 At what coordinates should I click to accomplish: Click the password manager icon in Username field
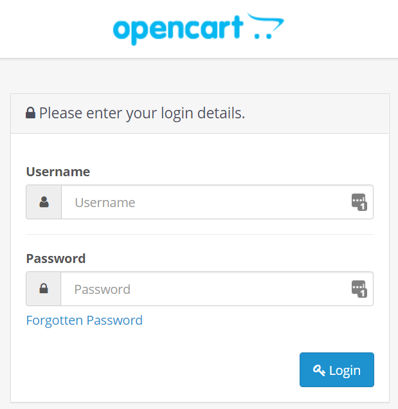(358, 201)
